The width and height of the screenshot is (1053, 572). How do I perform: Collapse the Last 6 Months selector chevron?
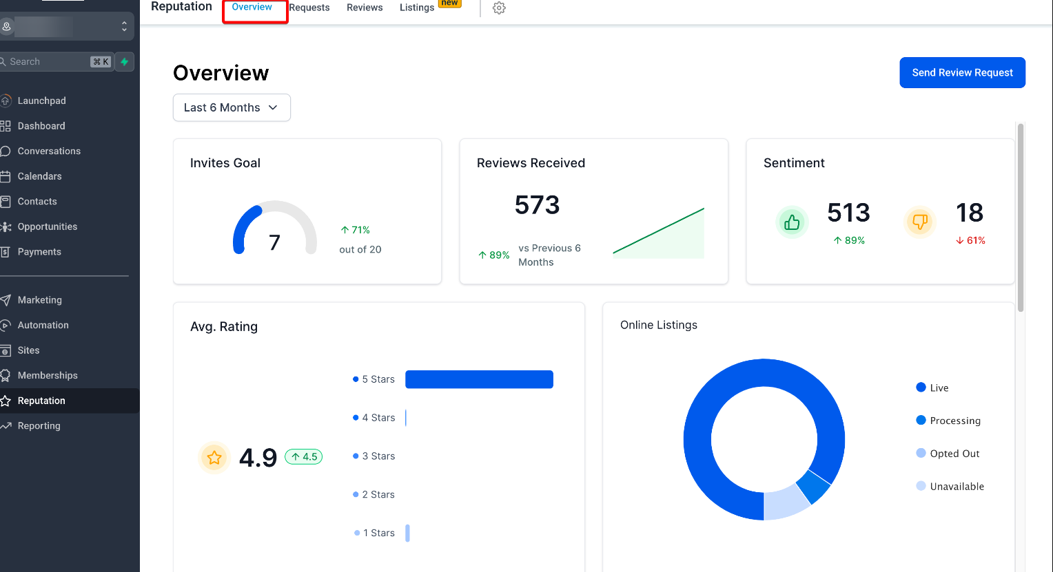pyautogui.click(x=274, y=107)
